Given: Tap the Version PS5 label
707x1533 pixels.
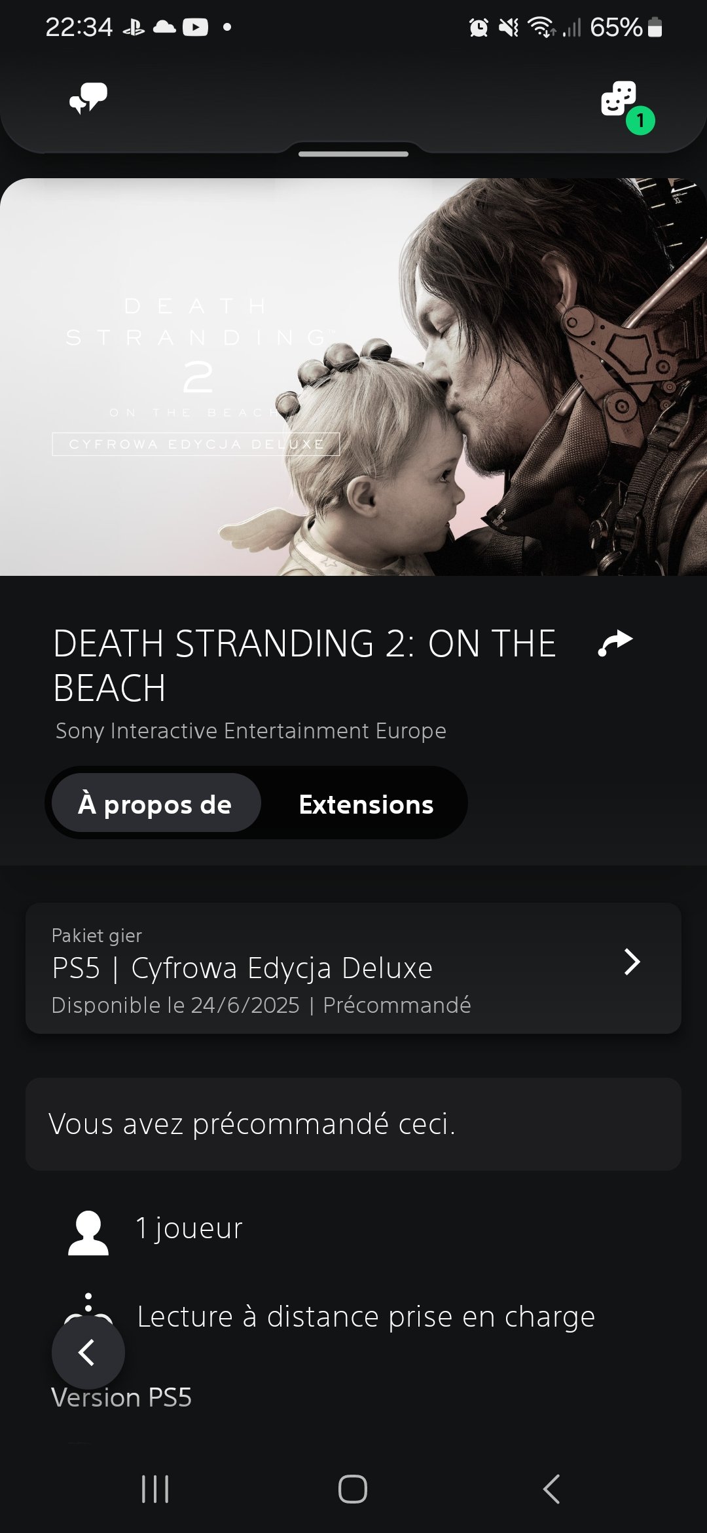Looking at the screenshot, I should [x=121, y=1397].
